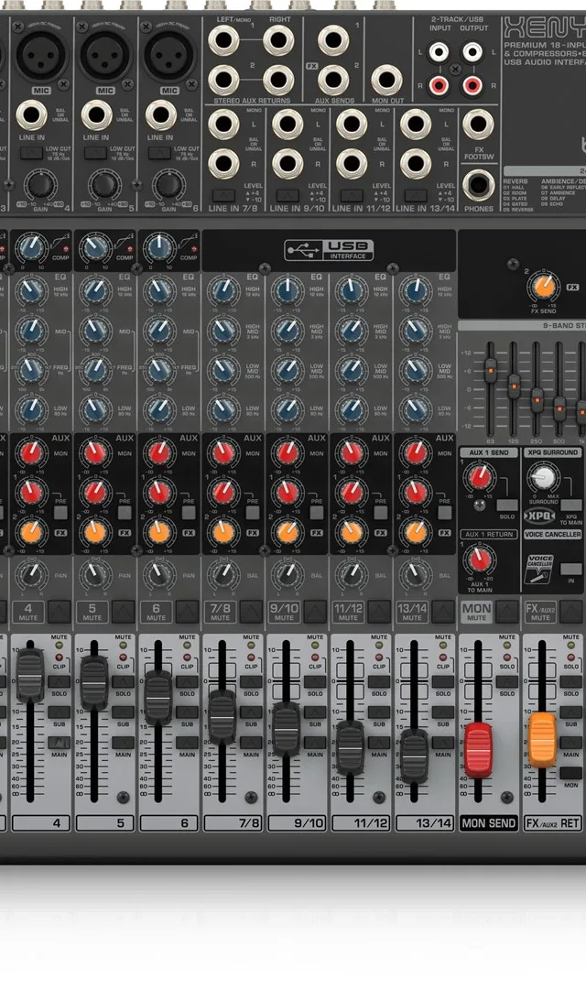Click the 250 Hz graphic EQ slider
The image size is (586, 989).
[x=537, y=400]
